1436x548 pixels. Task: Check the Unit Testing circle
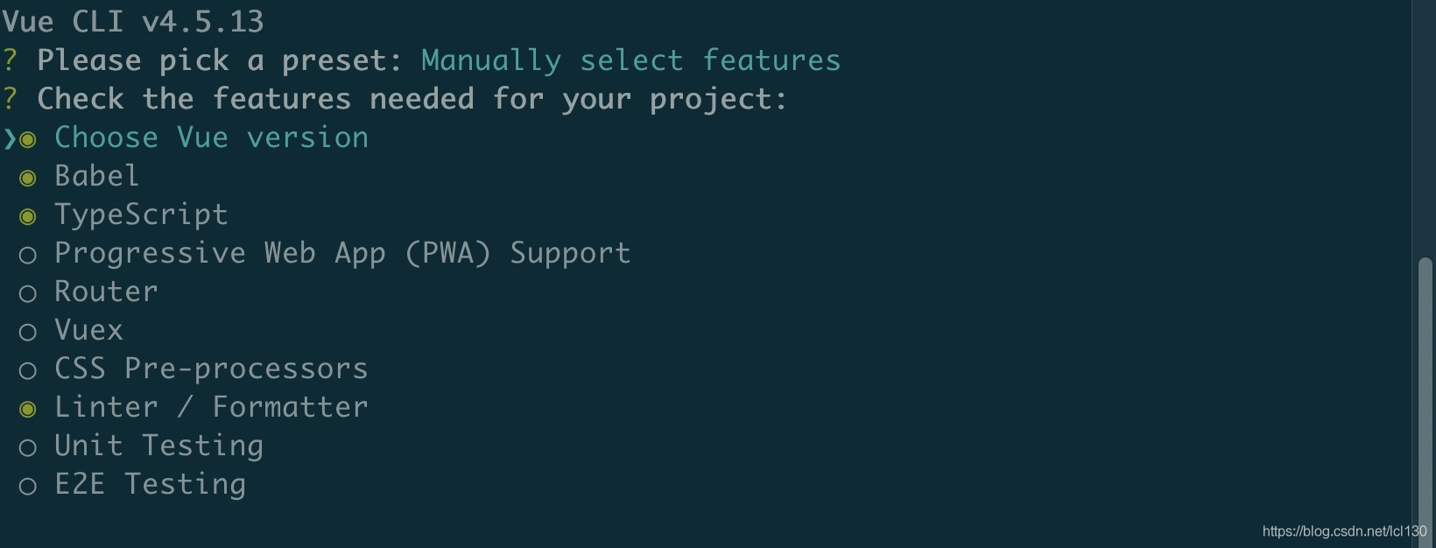pyautogui.click(x=28, y=447)
